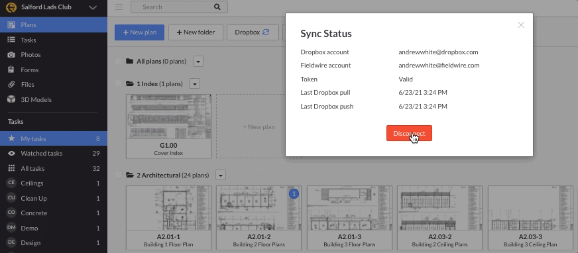Image resolution: width=578 pixels, height=253 pixels.
Task: Open the A2.01-3 Building 3 Floor Plans
Action: pos(349,218)
